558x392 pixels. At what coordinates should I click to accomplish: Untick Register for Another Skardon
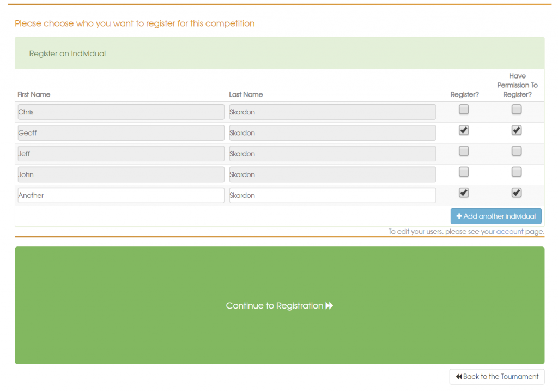pyautogui.click(x=463, y=192)
